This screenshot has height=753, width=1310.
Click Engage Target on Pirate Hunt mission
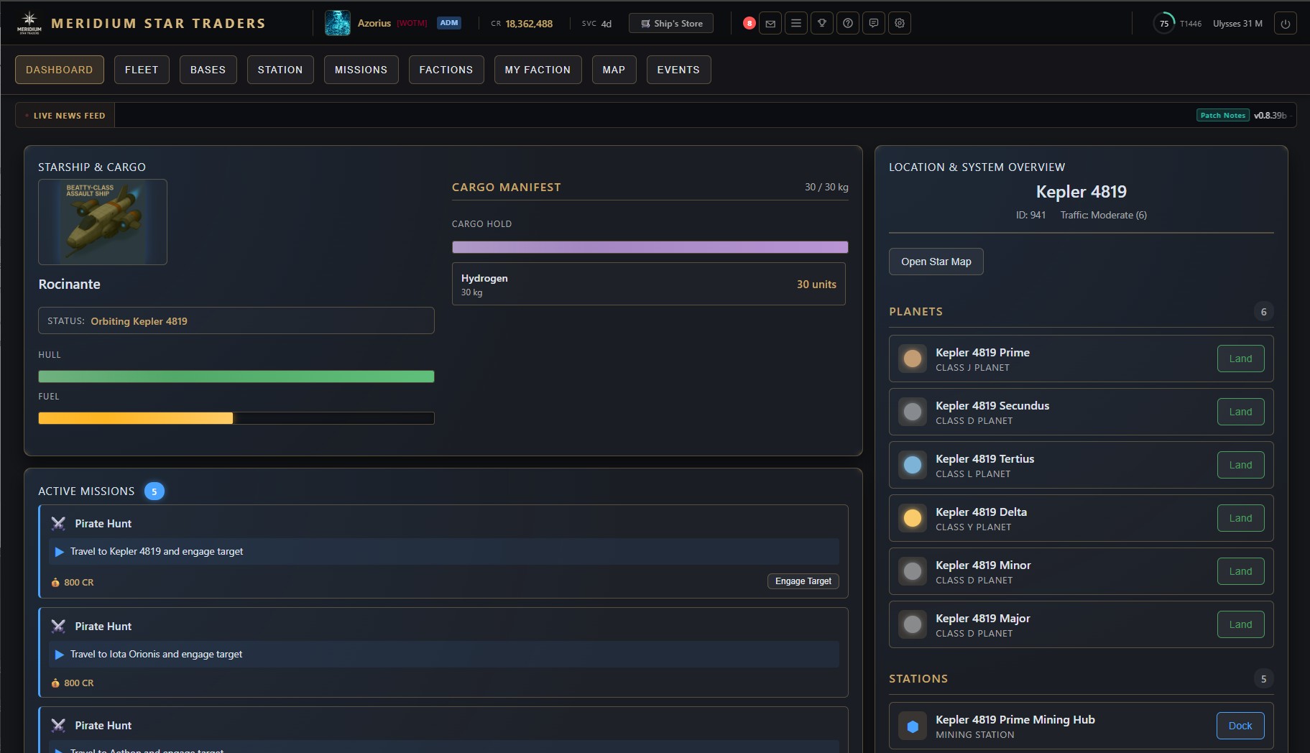click(x=803, y=581)
